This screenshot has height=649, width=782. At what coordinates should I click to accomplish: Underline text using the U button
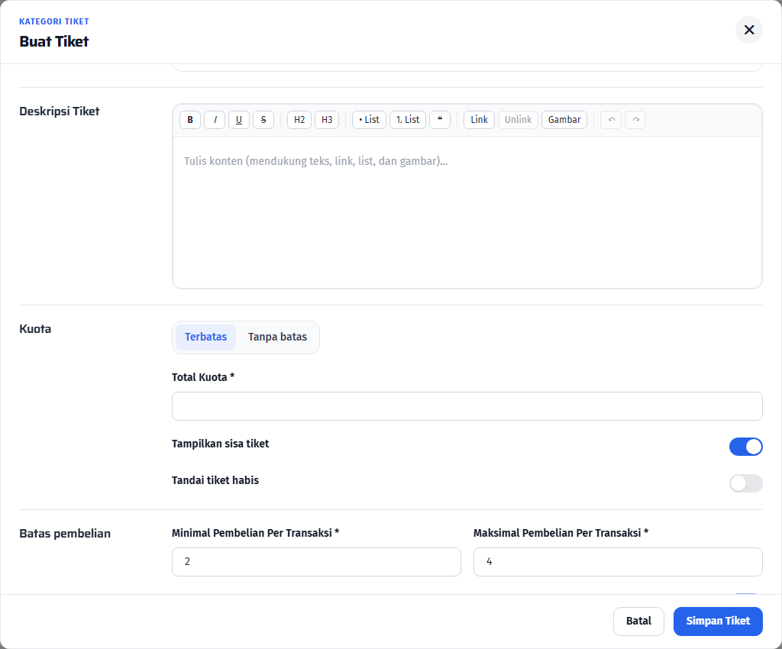pyautogui.click(x=239, y=120)
